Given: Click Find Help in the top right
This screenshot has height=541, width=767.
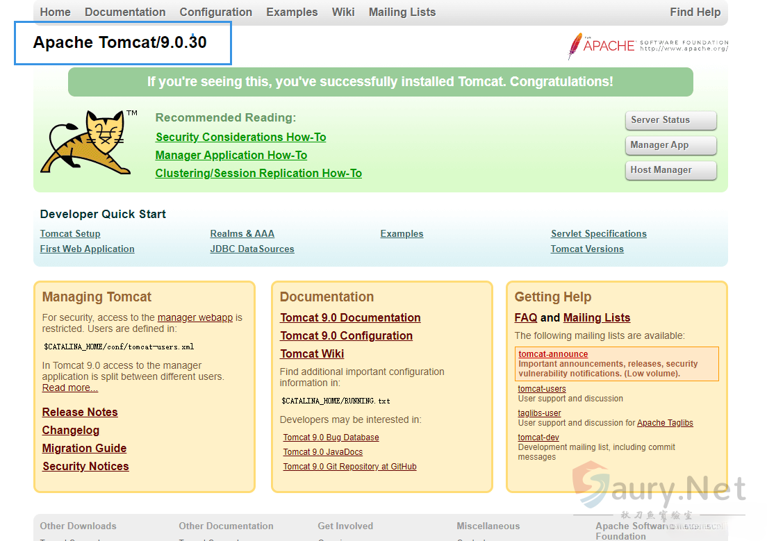Looking at the screenshot, I should pyautogui.click(x=695, y=12).
